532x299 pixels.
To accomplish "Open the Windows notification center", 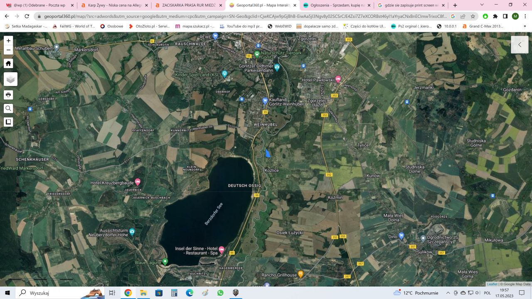I will [x=522, y=293].
